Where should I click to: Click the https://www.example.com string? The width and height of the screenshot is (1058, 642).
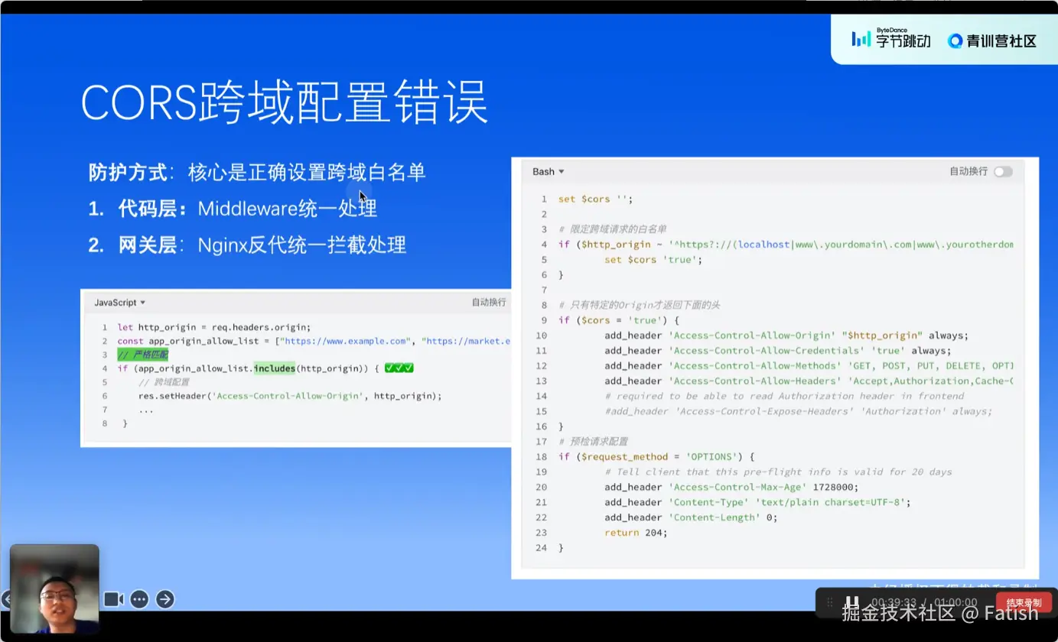click(x=346, y=341)
